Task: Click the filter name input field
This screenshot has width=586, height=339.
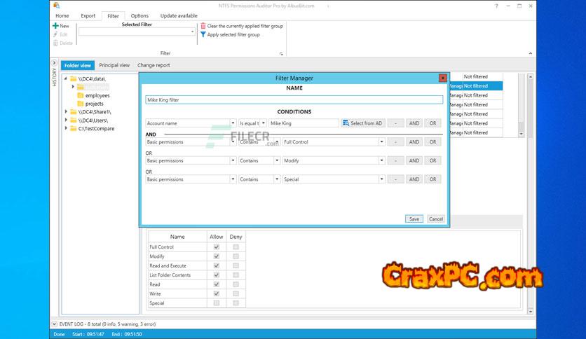Action: [x=294, y=100]
